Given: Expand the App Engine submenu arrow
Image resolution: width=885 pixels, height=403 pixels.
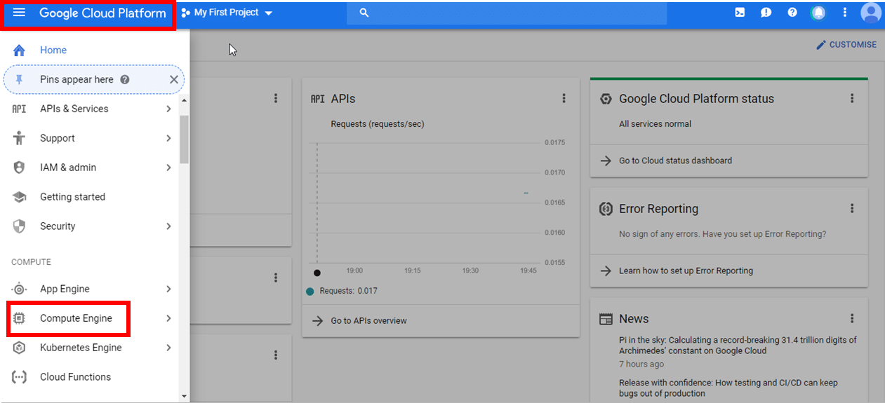Looking at the screenshot, I should click(x=168, y=289).
